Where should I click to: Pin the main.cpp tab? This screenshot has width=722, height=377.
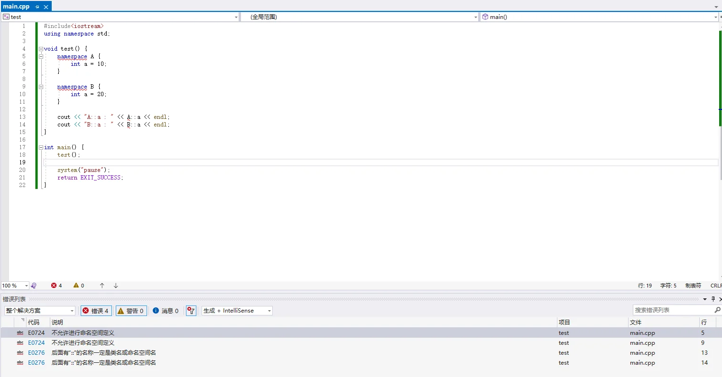click(37, 7)
